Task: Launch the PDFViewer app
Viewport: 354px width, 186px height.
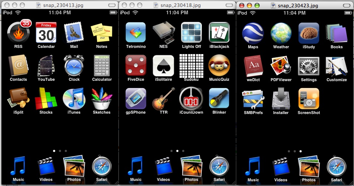Action: [x=281, y=66]
